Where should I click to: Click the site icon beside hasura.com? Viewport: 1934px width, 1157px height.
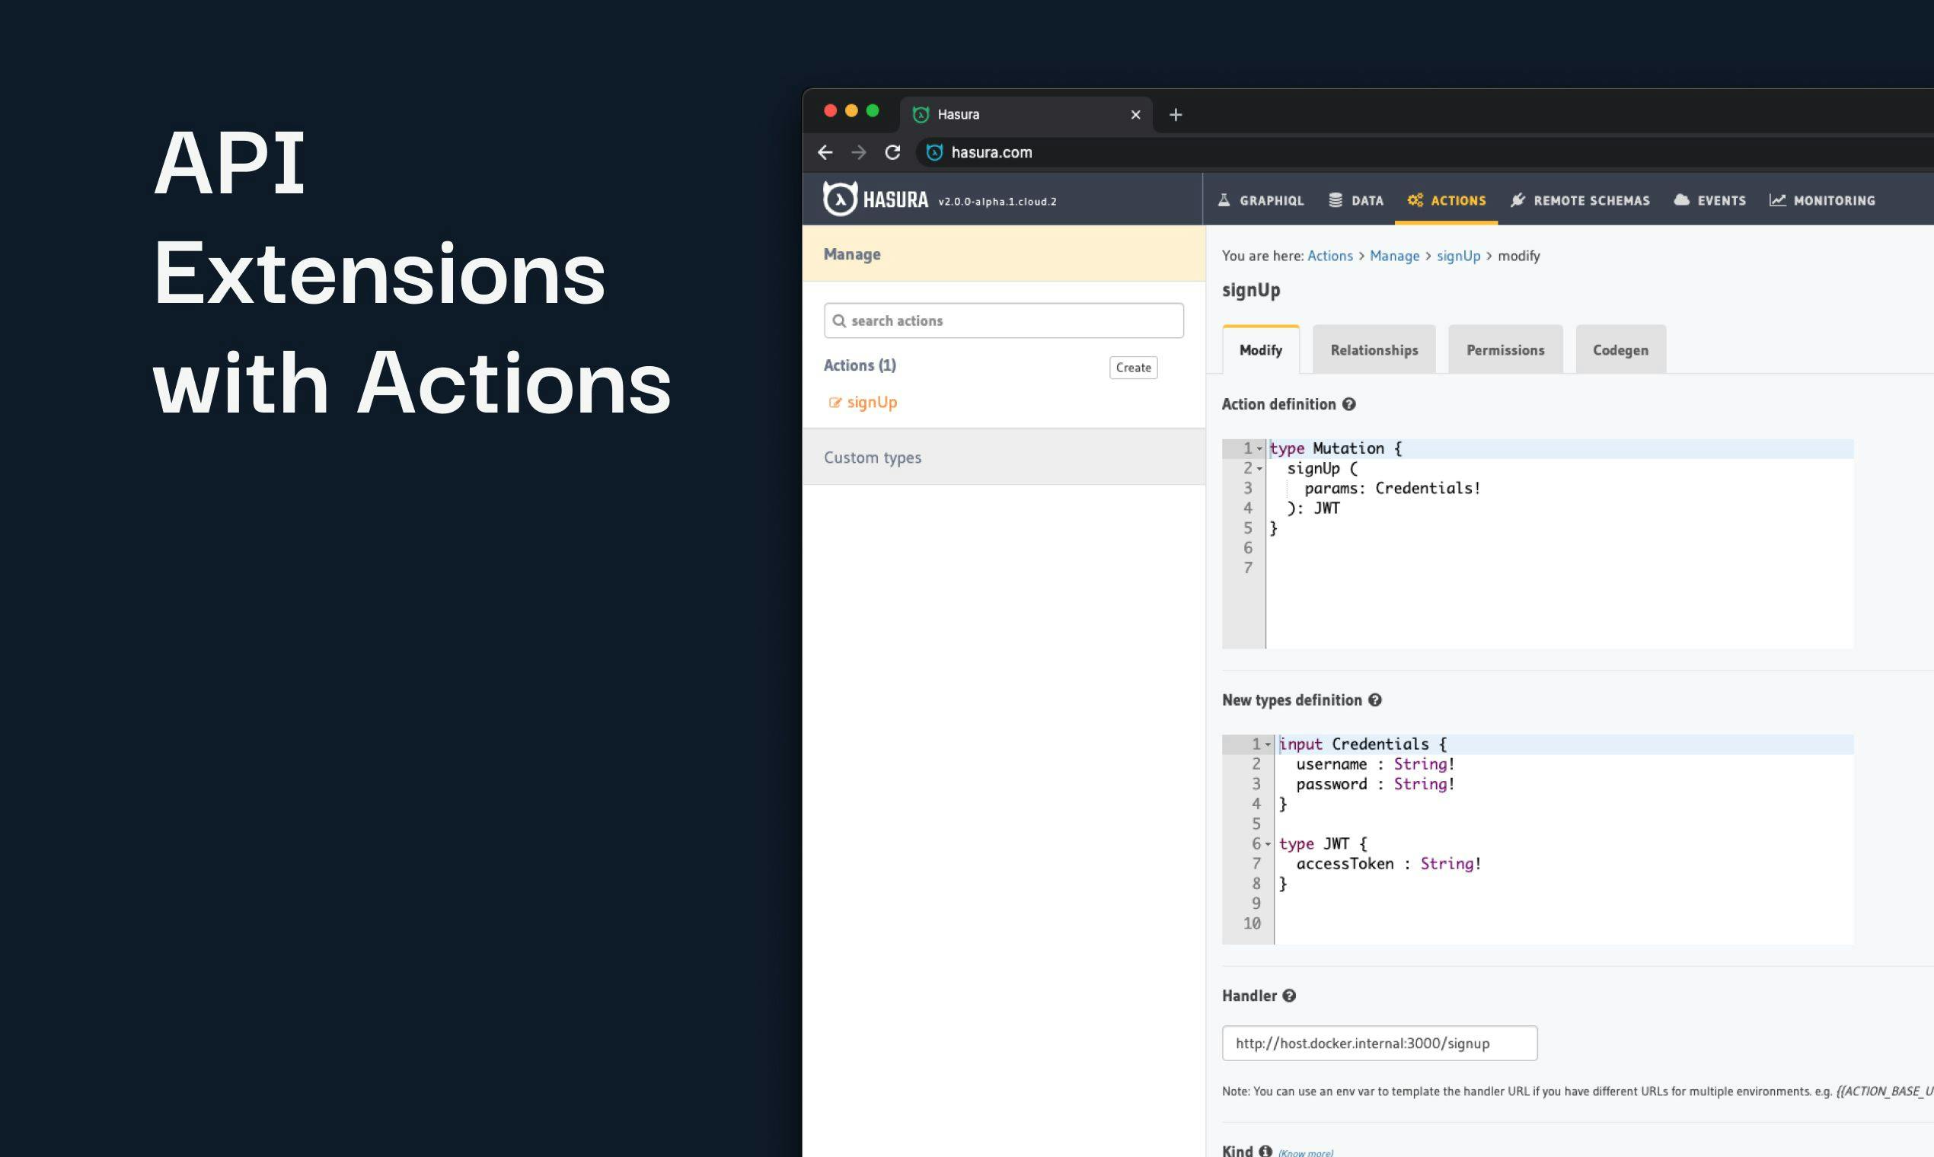point(934,153)
